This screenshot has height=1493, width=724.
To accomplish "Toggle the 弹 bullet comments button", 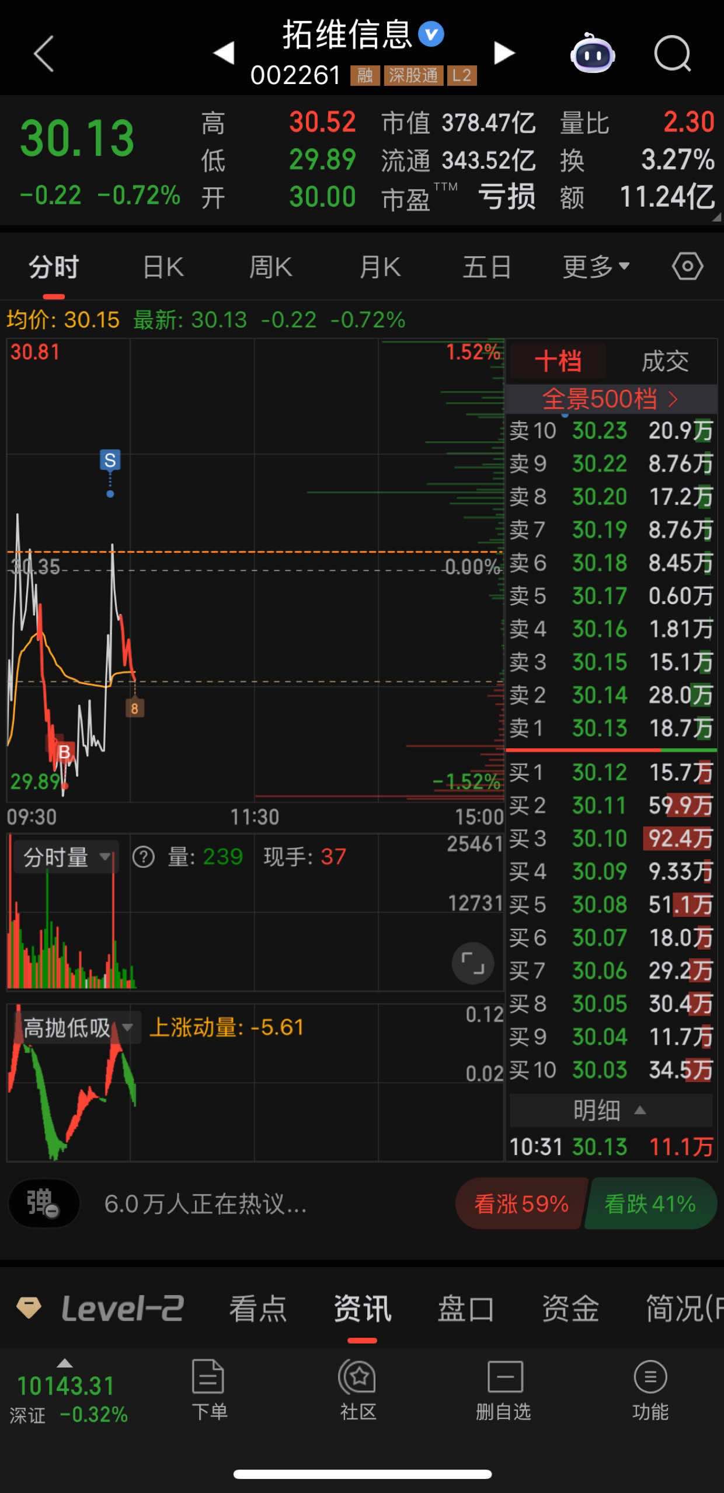I will click(44, 1204).
